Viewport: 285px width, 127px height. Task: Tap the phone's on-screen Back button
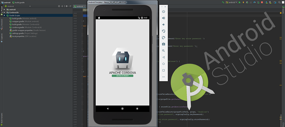point(108,109)
